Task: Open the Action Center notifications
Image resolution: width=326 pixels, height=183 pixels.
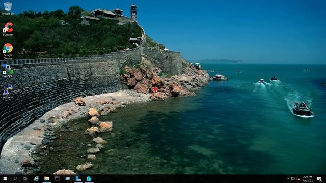Action: pos(319,178)
